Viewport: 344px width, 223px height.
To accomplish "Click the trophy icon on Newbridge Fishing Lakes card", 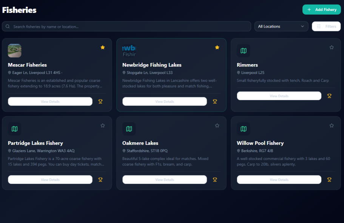I will click(215, 102).
